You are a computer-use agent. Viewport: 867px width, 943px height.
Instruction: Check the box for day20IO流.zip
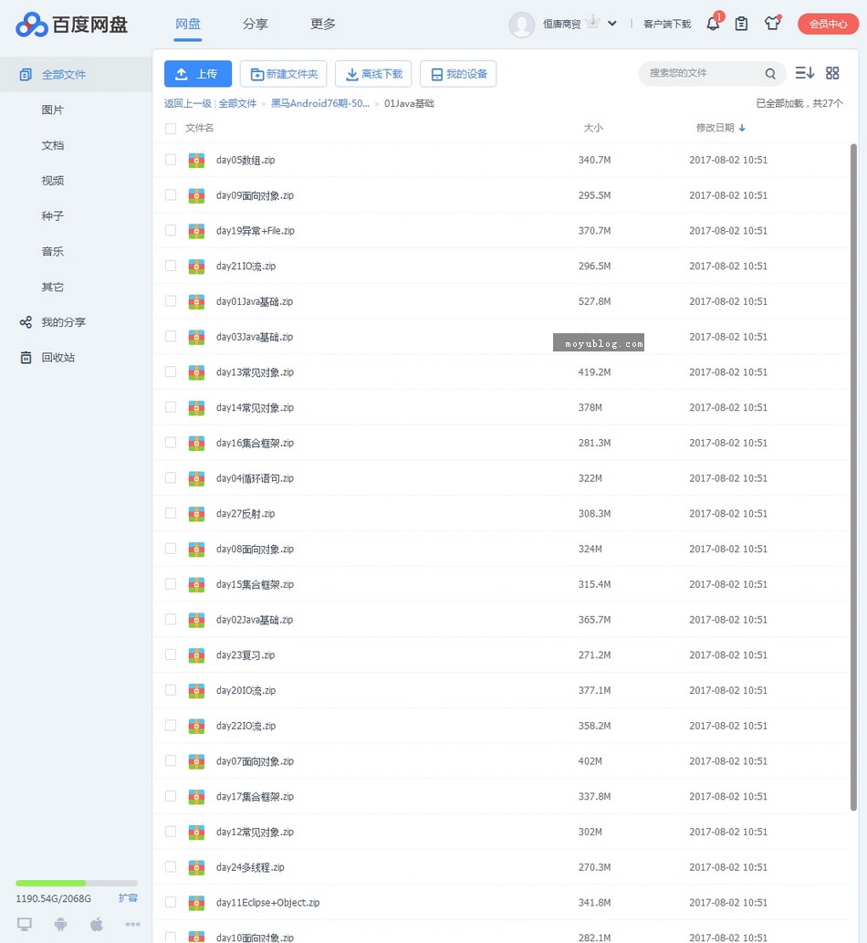(x=171, y=690)
